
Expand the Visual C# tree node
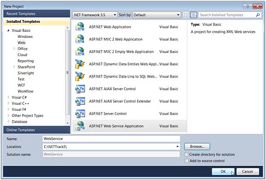coord(9,97)
